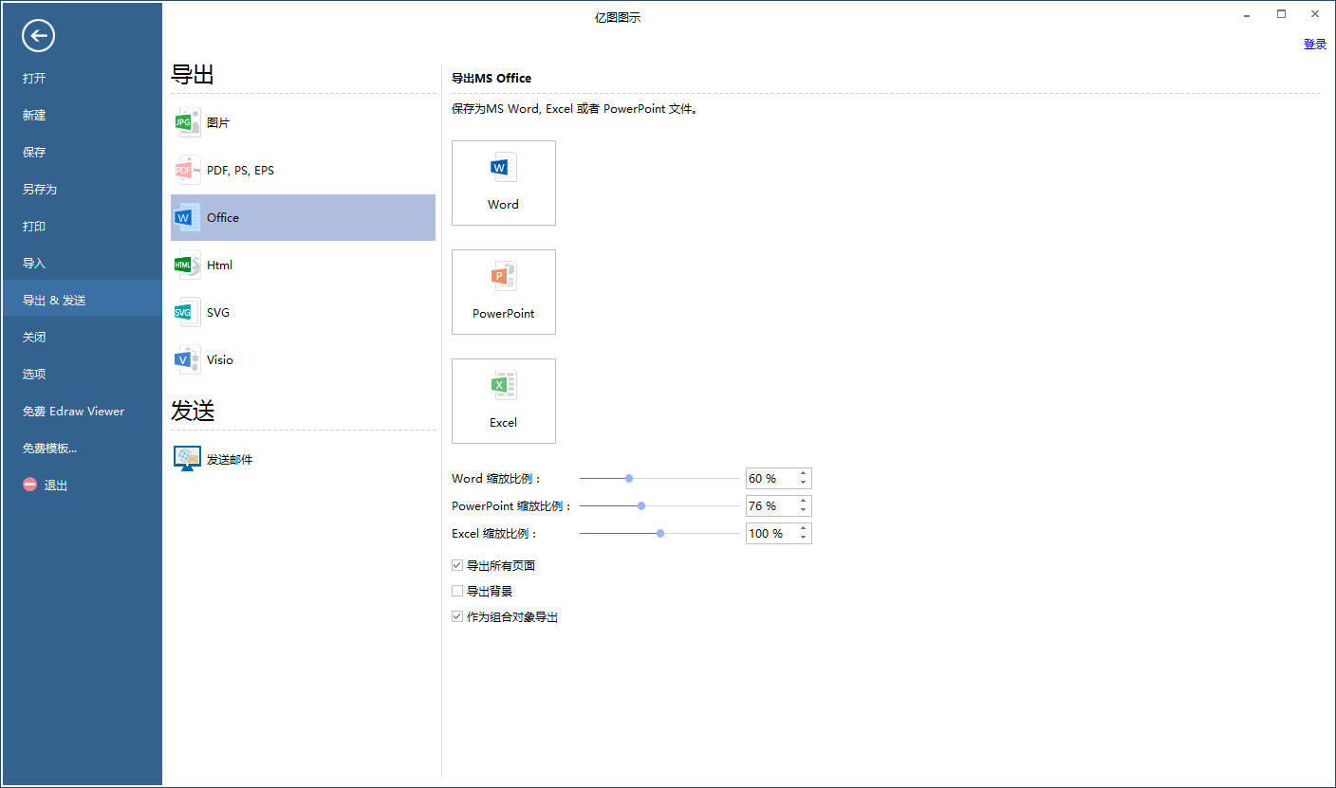The height and width of the screenshot is (788, 1336).
Task: Click the back arrow circle icon
Action: (39, 36)
